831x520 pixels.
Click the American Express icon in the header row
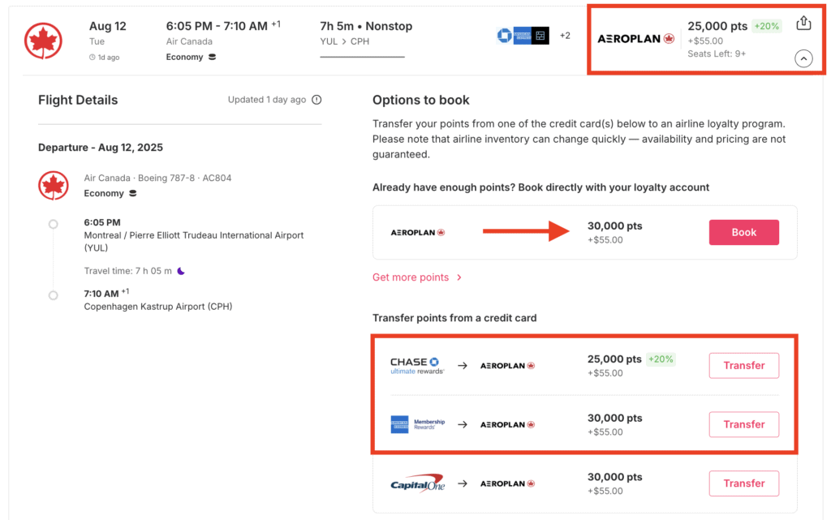tap(522, 36)
